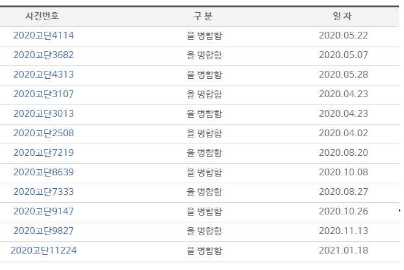The image size is (404, 270).
Task: Click the 사건번호 column header
Action: 42,16
